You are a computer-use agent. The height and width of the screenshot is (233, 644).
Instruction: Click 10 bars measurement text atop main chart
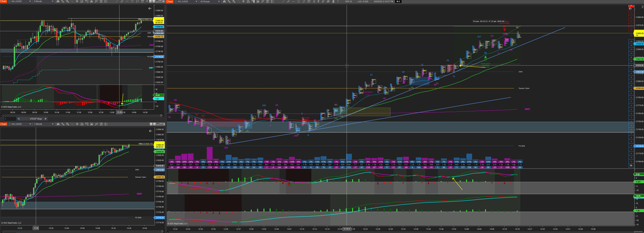coord(488,21)
